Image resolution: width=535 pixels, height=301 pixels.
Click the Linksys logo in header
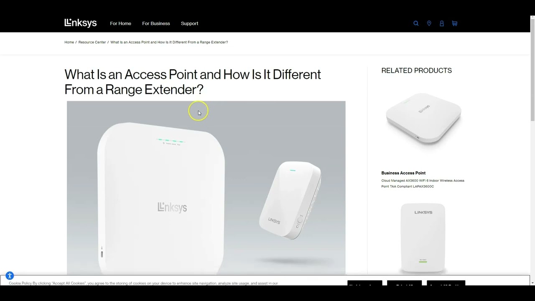(81, 23)
